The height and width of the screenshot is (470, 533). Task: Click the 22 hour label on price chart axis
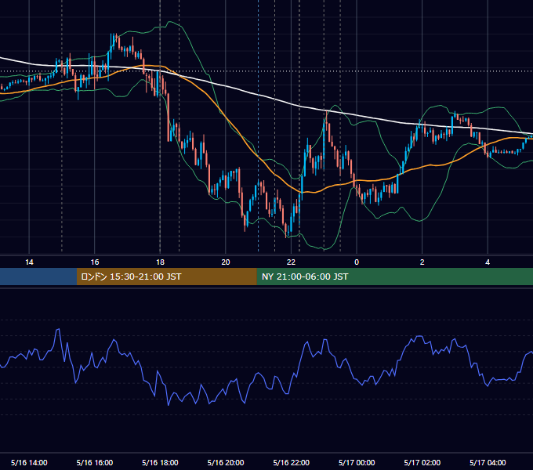point(291,262)
